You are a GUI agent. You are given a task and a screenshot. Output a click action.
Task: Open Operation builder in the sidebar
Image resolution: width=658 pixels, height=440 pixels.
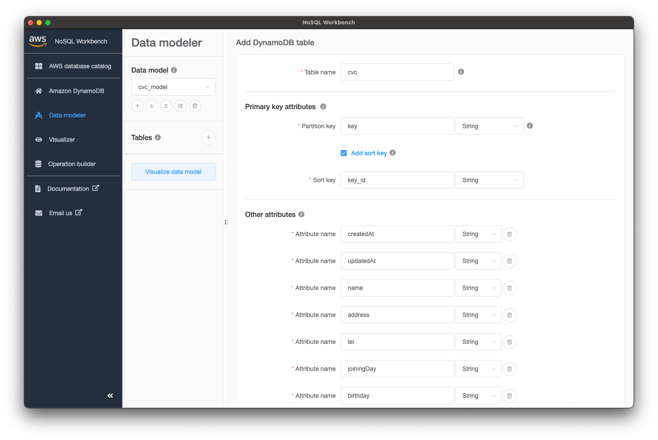pyautogui.click(x=73, y=164)
